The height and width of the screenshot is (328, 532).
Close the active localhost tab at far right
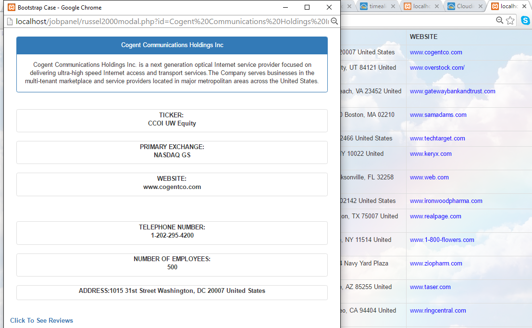(x=524, y=6)
